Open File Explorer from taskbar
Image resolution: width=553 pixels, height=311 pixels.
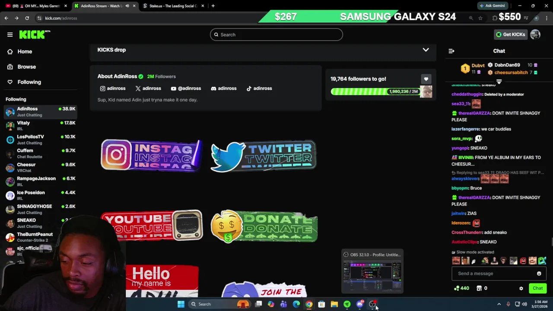[334, 304]
